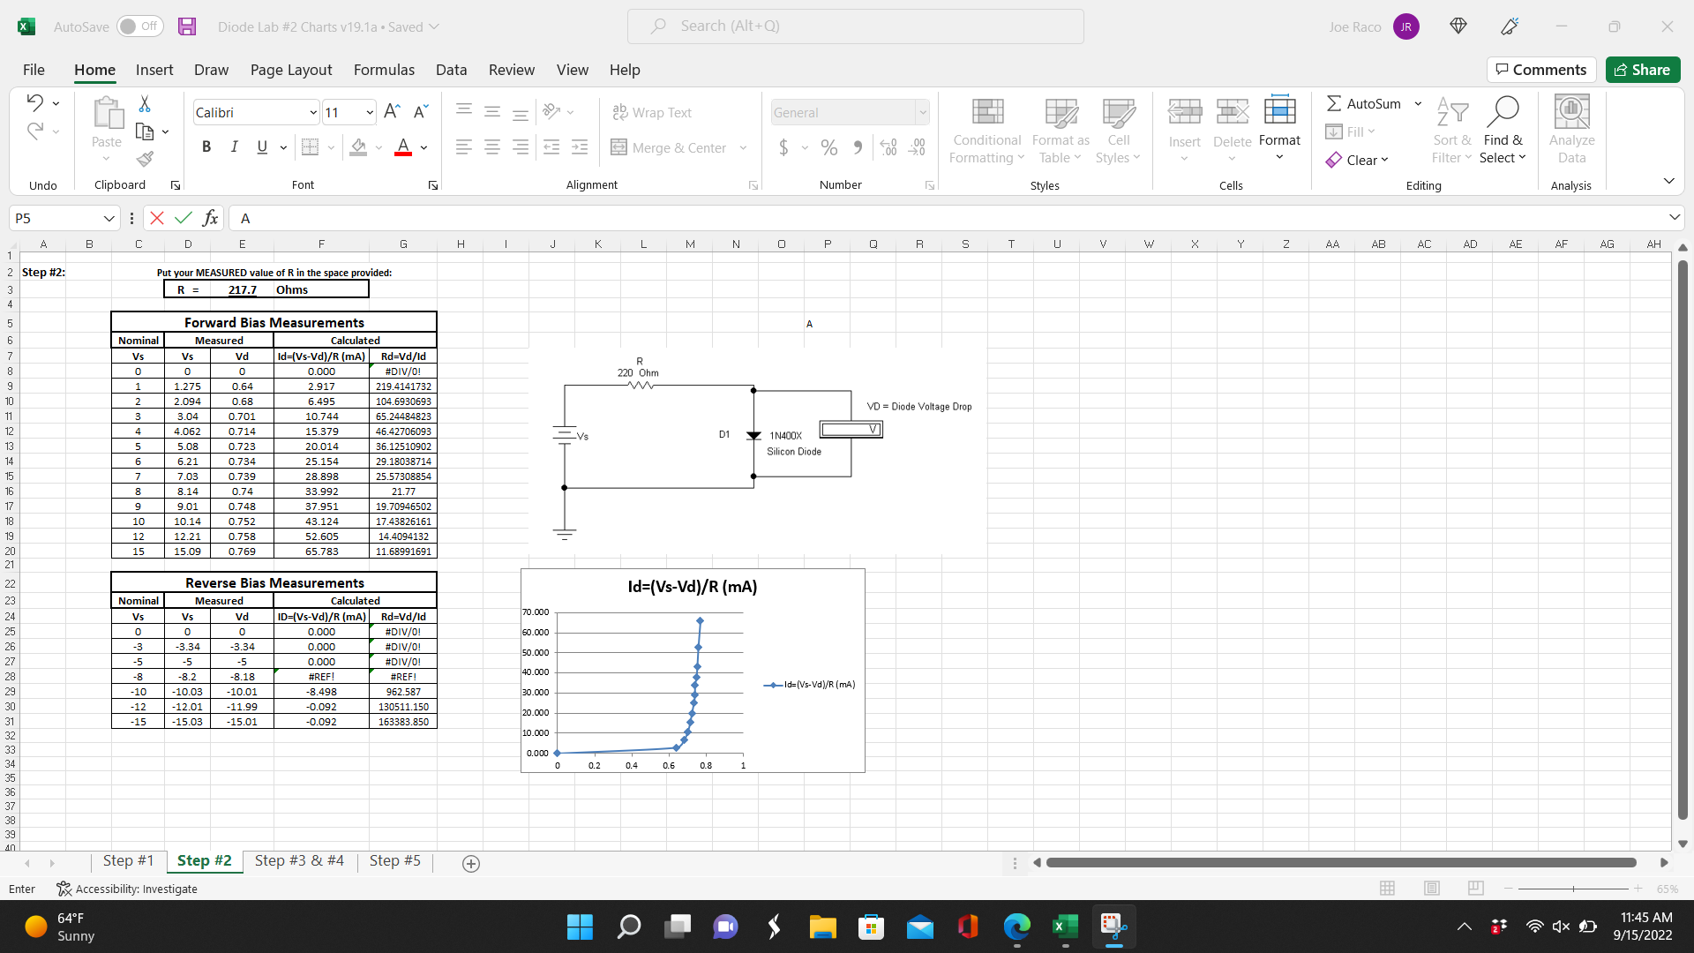This screenshot has height=953, width=1694.
Task: Toggle Bold formatting on cell
Action: coord(206,146)
